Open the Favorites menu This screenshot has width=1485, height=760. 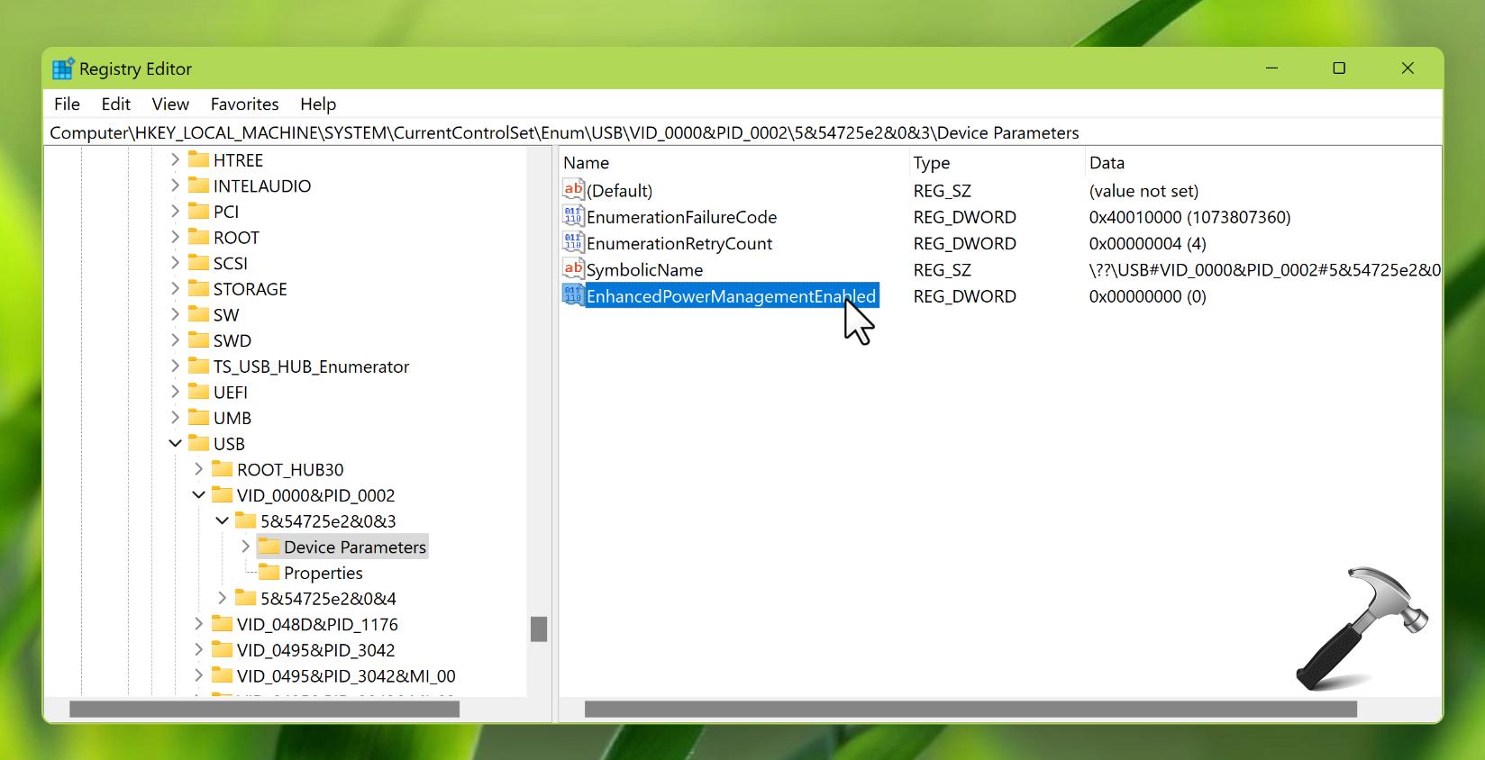tap(244, 104)
